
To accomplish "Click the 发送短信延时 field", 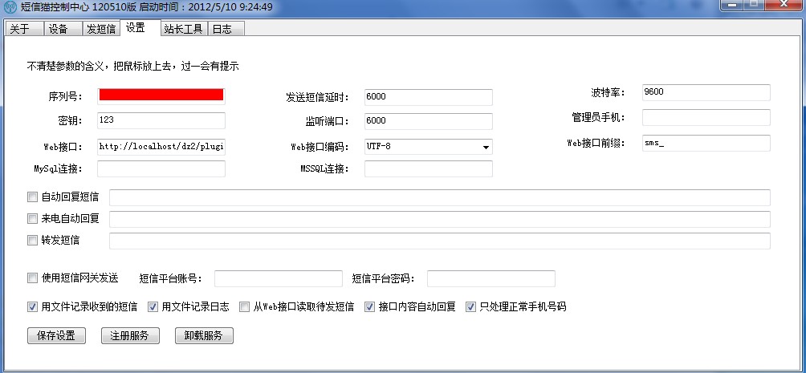I will [x=428, y=97].
